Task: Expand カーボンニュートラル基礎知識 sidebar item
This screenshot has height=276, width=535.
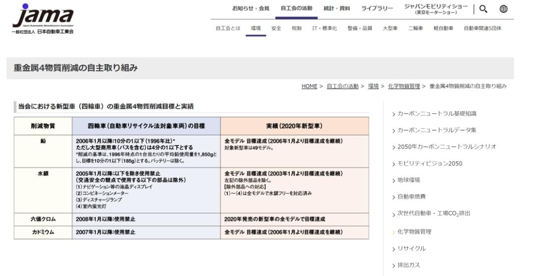Action: 434,113
